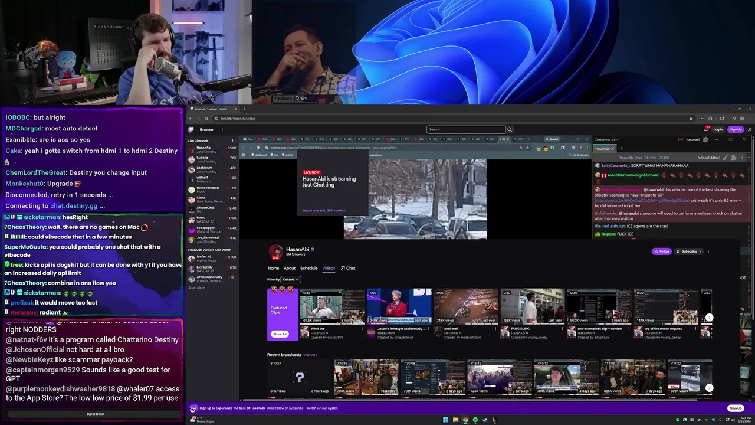Open Emiru channel in sidebar
Viewport: 755px width, 425px height.
[212, 219]
